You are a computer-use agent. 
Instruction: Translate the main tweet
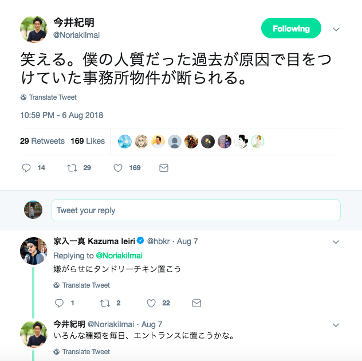(53, 97)
